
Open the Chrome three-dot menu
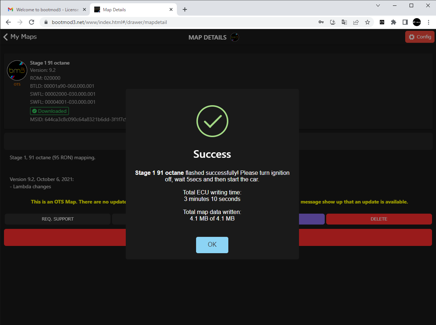(428, 22)
